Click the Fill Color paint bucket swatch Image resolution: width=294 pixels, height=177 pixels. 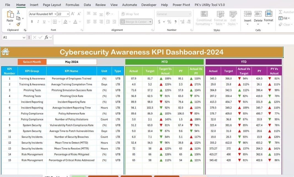click(65, 22)
